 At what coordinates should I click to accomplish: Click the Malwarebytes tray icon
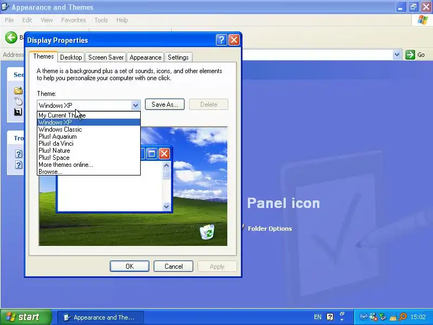coord(364,316)
